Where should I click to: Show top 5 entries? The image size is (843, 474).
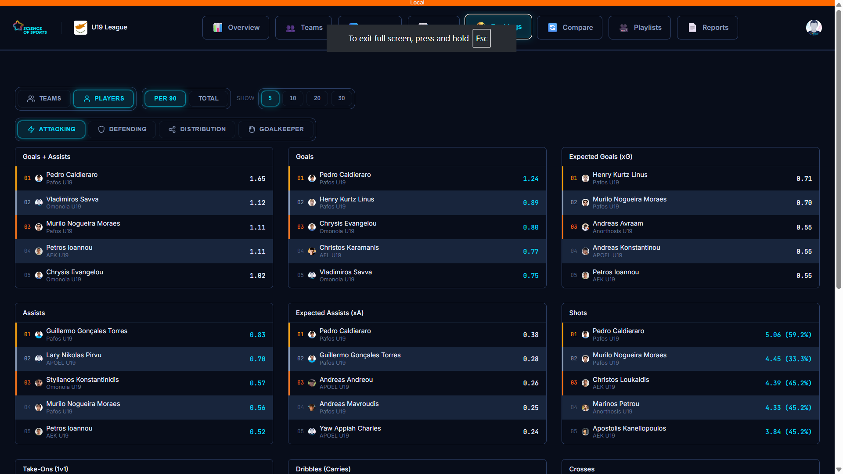click(270, 98)
